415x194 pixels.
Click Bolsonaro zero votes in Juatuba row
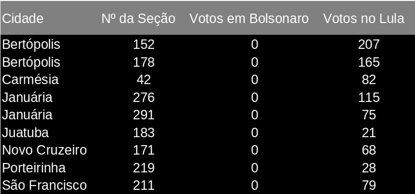click(254, 132)
